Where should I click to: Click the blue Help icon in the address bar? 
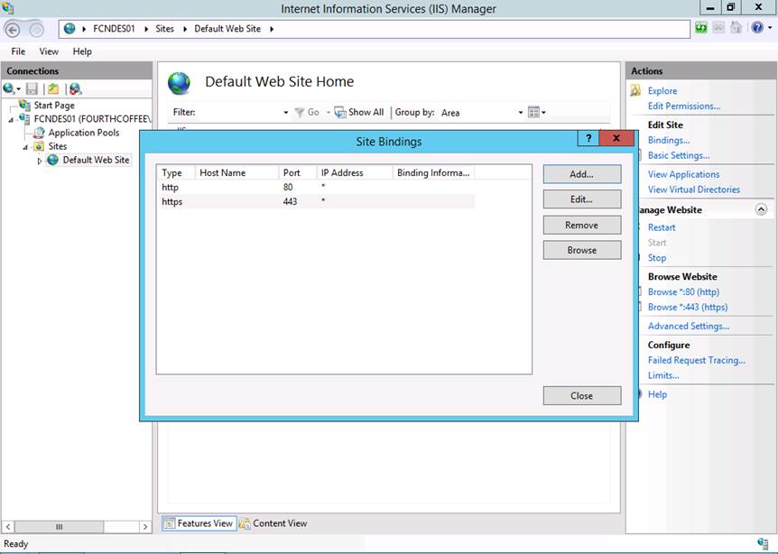click(x=758, y=29)
